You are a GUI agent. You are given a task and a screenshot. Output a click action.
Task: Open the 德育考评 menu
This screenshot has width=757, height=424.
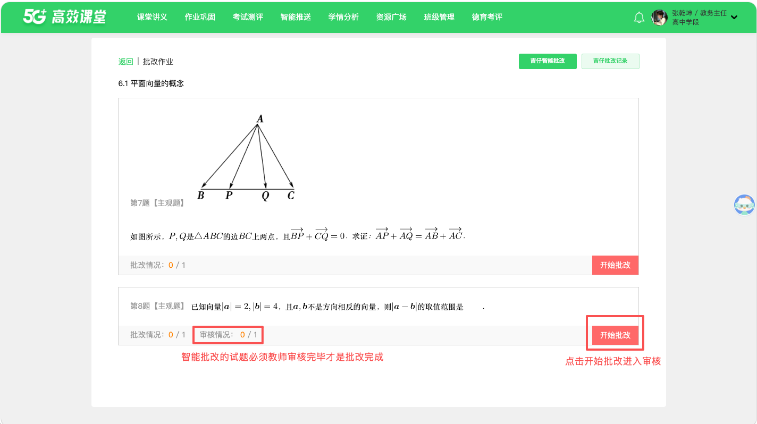tap(487, 17)
